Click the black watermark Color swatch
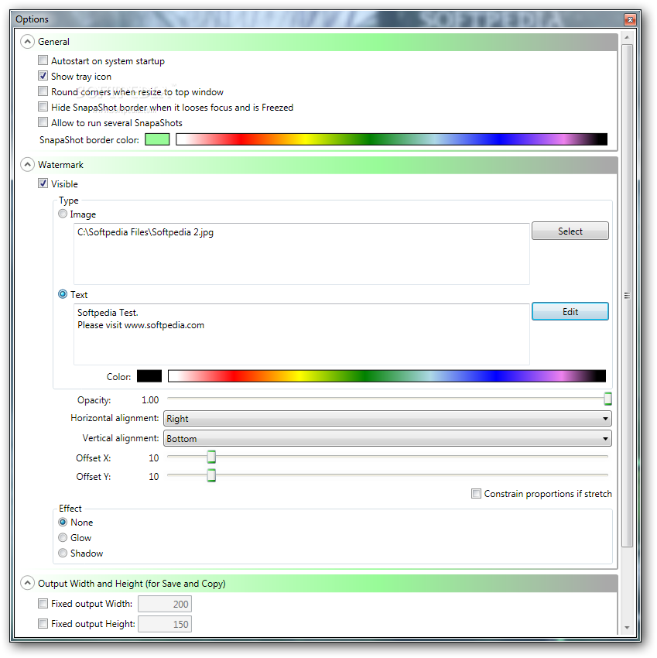Screen dimensions: 657x658 point(149,376)
